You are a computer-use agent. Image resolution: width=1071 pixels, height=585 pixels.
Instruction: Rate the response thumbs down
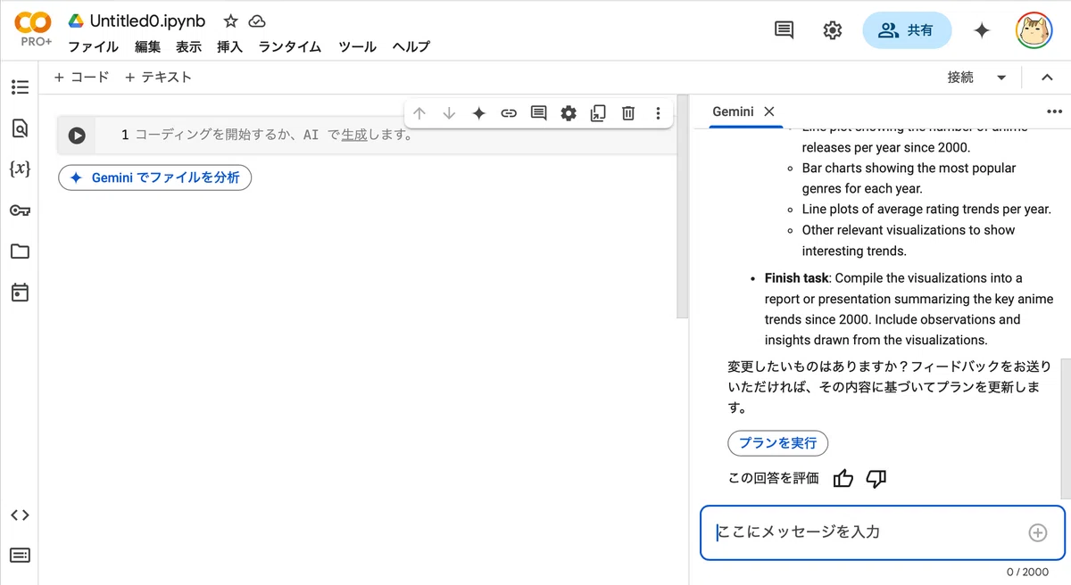(876, 479)
